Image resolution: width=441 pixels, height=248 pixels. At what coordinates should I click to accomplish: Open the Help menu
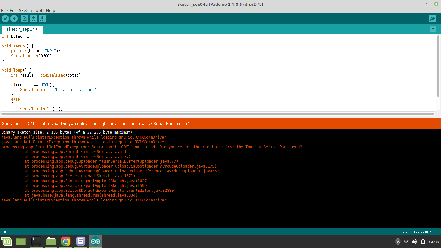[51, 10]
